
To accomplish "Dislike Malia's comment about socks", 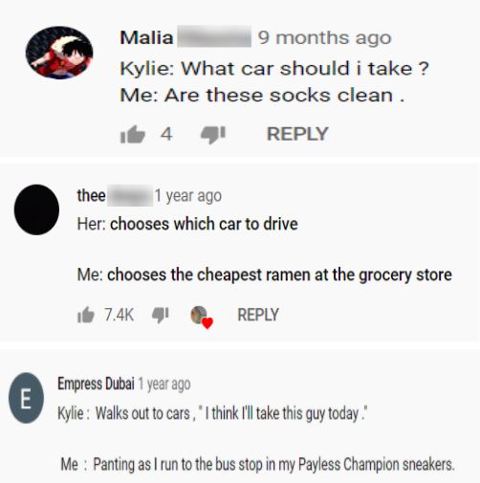I will (x=213, y=135).
